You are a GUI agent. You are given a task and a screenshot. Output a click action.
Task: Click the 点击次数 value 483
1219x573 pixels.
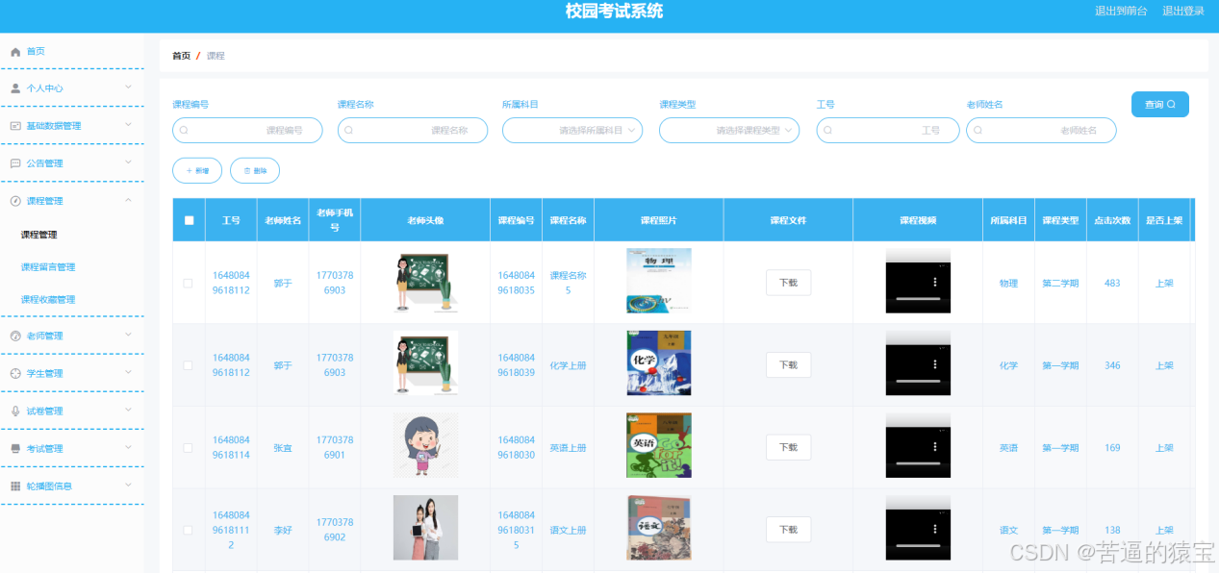tap(1112, 284)
